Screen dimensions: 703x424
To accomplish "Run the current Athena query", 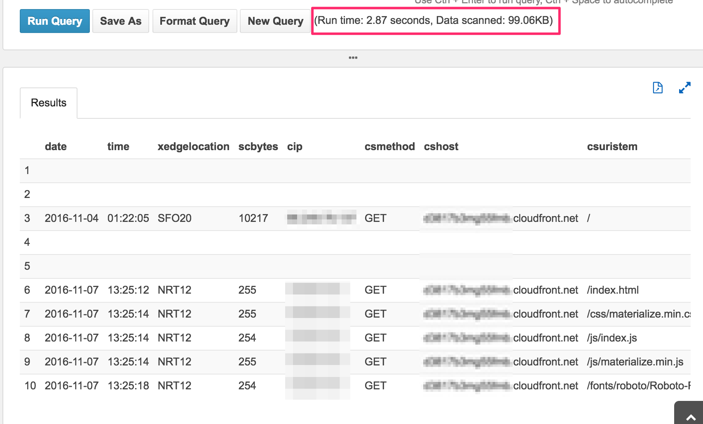I will (54, 21).
